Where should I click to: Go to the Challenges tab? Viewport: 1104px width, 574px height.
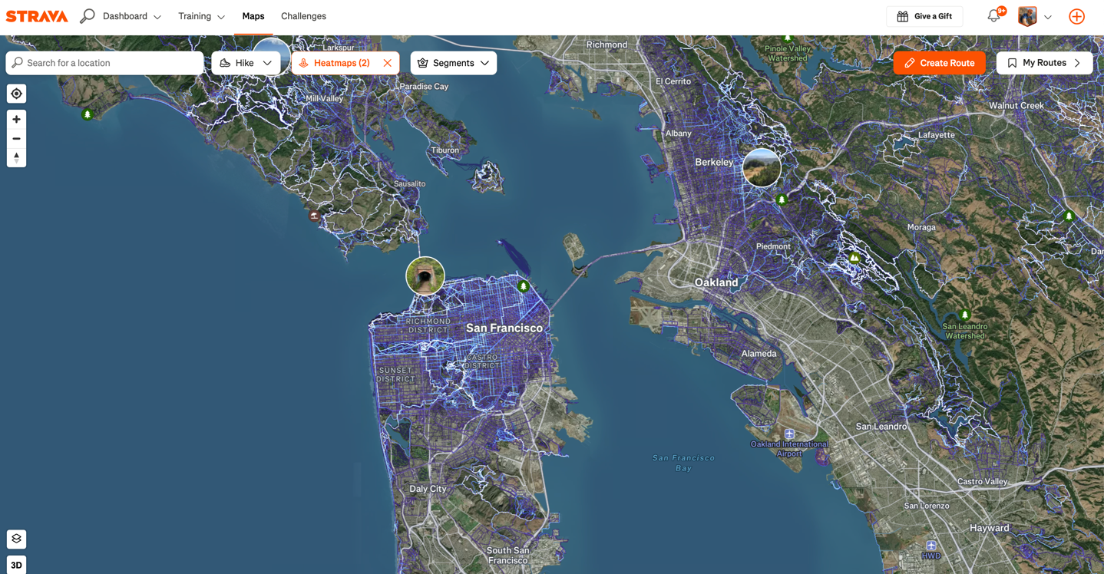[303, 16]
